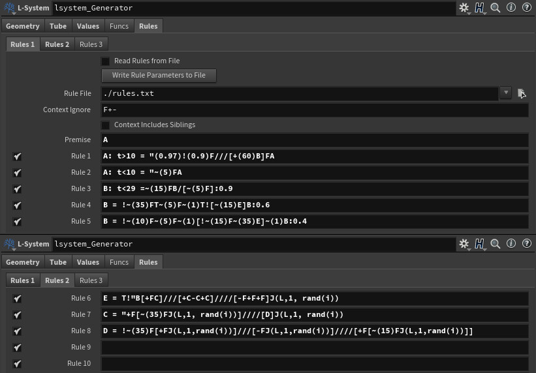Open file chooser icon beside Rule File
536x373 pixels.
(x=521, y=93)
